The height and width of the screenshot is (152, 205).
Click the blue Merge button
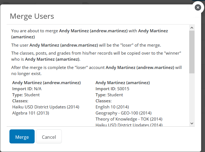pyautogui.click(x=22, y=137)
